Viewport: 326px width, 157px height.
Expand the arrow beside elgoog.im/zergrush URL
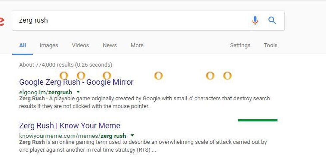click(78, 92)
